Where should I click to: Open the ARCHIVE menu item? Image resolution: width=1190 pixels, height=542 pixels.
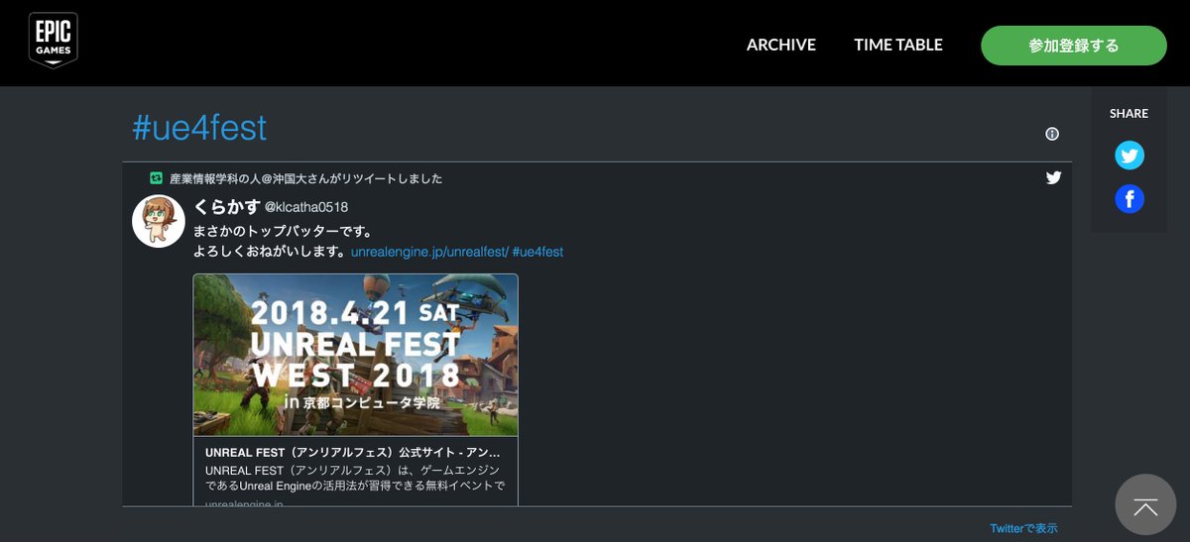click(x=781, y=45)
